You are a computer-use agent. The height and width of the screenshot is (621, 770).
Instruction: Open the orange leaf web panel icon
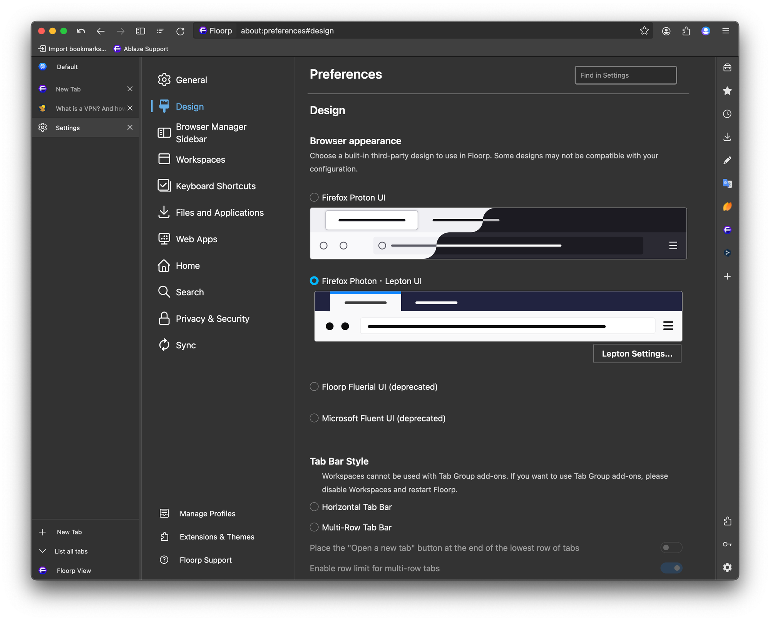(727, 206)
